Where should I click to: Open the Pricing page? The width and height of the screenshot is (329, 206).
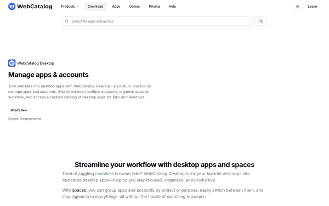point(154,7)
